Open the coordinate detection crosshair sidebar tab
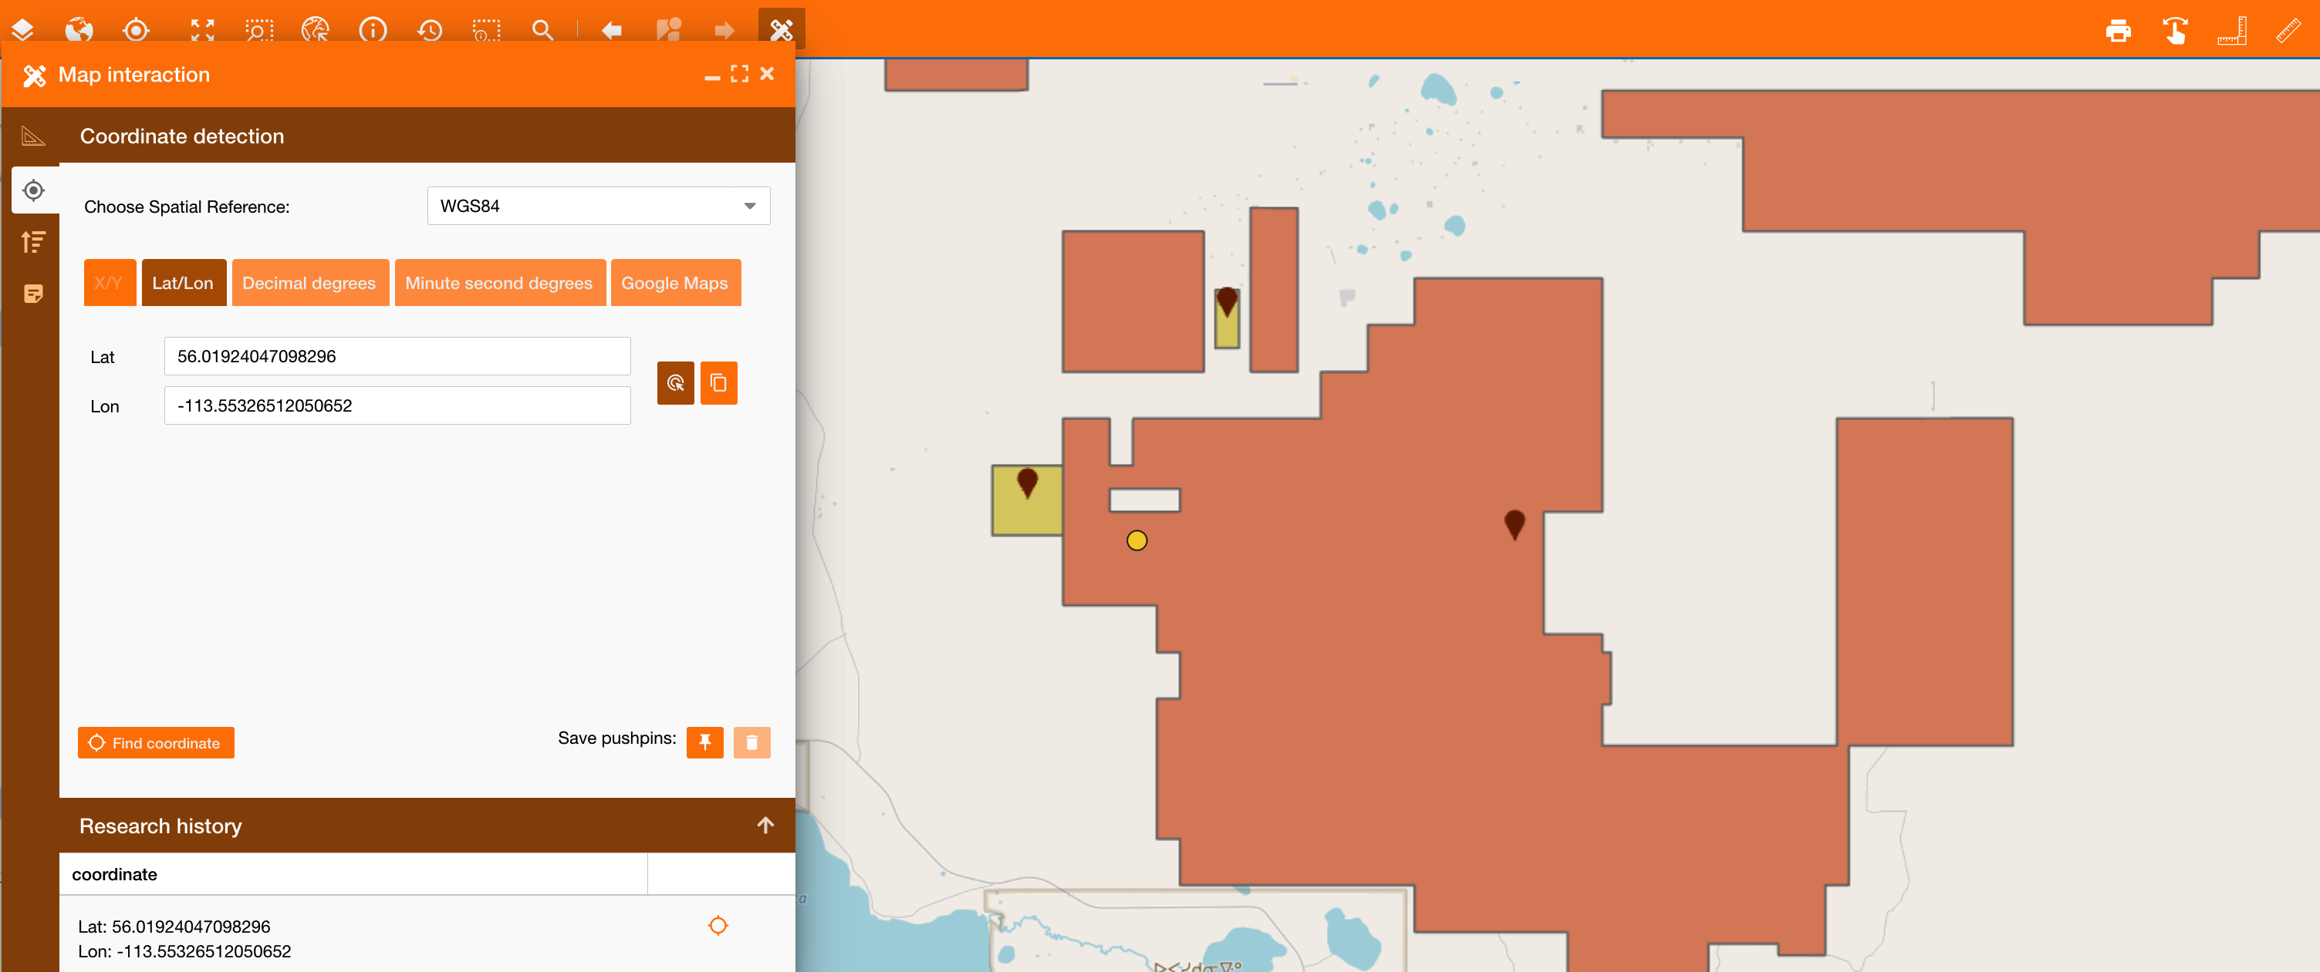The height and width of the screenshot is (972, 2320). click(34, 190)
